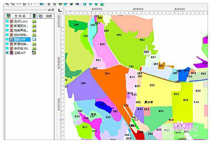Viewport: 211px width, 143px height.
Task: Click the open-state icon beside 图斑.WP
Action: coord(34,39)
